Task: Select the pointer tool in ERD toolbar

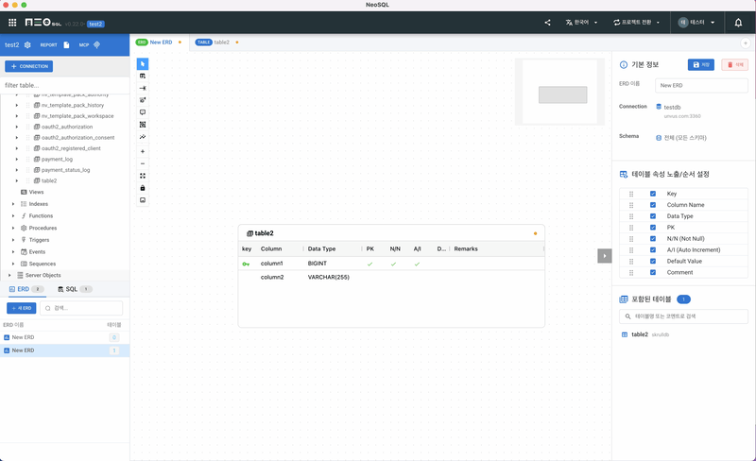Action: pyautogui.click(x=143, y=63)
